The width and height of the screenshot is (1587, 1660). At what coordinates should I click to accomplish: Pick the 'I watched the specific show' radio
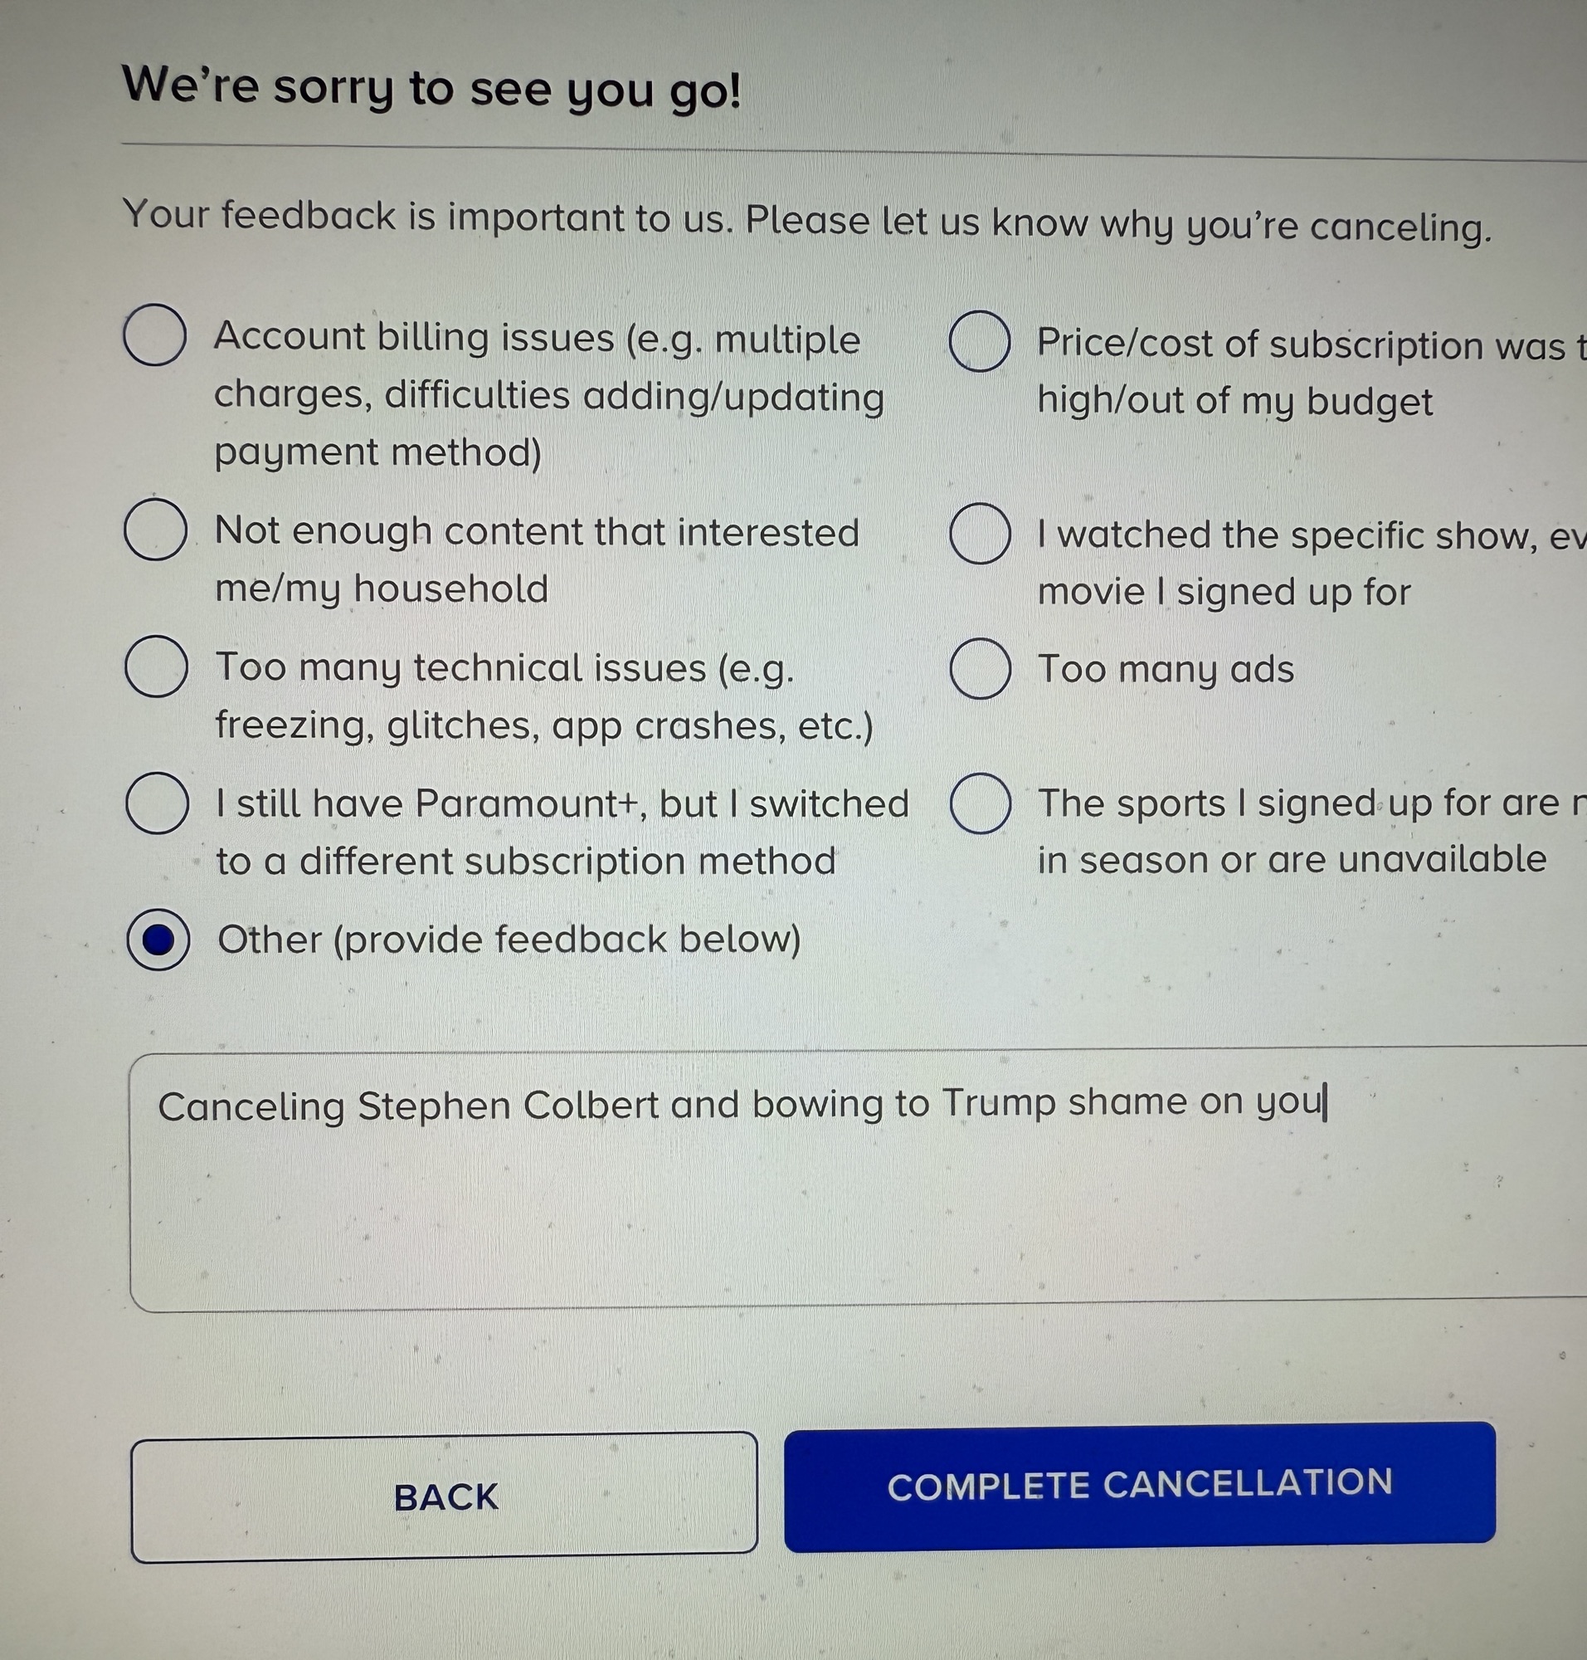[981, 534]
